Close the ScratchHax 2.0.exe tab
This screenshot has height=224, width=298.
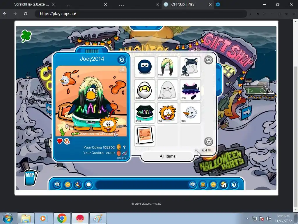[53, 4]
